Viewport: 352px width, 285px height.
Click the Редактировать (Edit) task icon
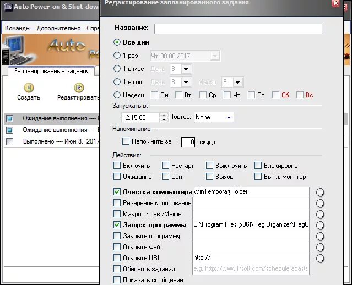[79, 87]
